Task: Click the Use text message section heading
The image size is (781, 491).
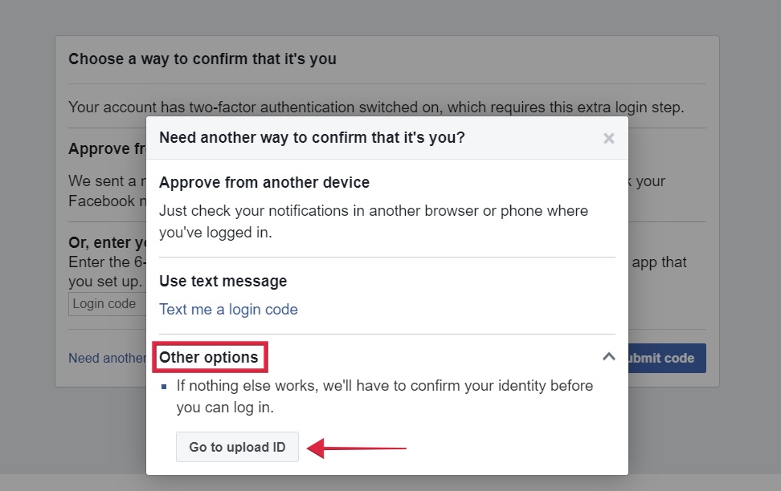Action: point(222,281)
